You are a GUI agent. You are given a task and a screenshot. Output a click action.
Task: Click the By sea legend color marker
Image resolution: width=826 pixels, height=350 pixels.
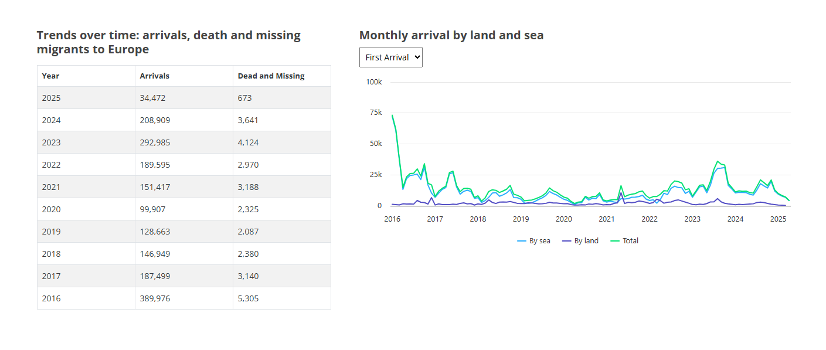pyautogui.click(x=522, y=241)
